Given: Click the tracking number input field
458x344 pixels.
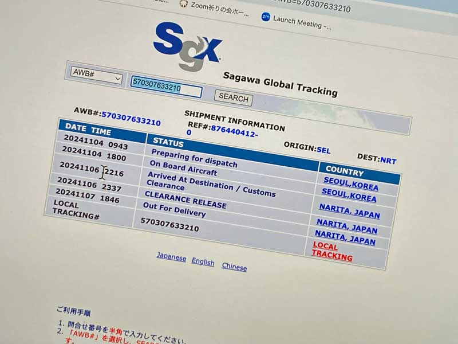Looking at the screenshot, I should click(166, 88).
